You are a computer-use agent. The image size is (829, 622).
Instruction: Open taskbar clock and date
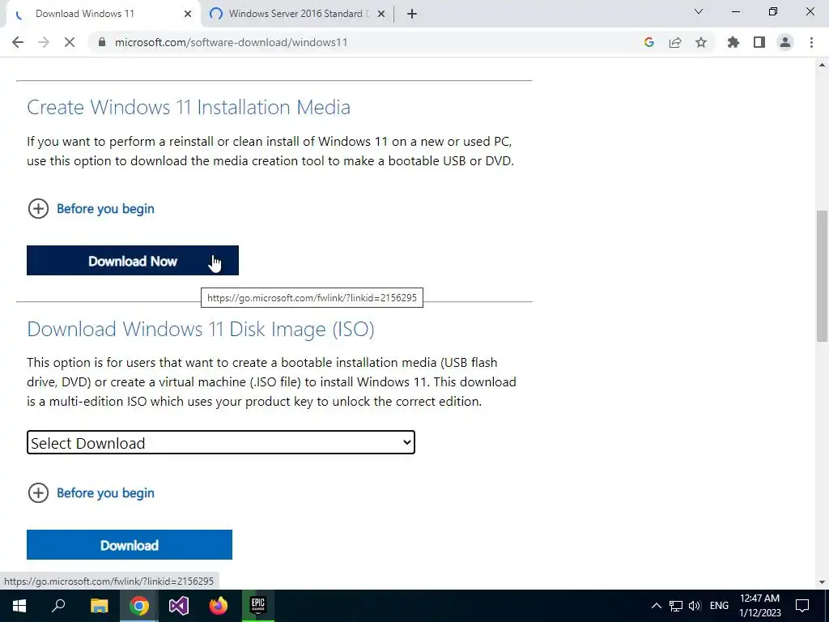coord(759,606)
